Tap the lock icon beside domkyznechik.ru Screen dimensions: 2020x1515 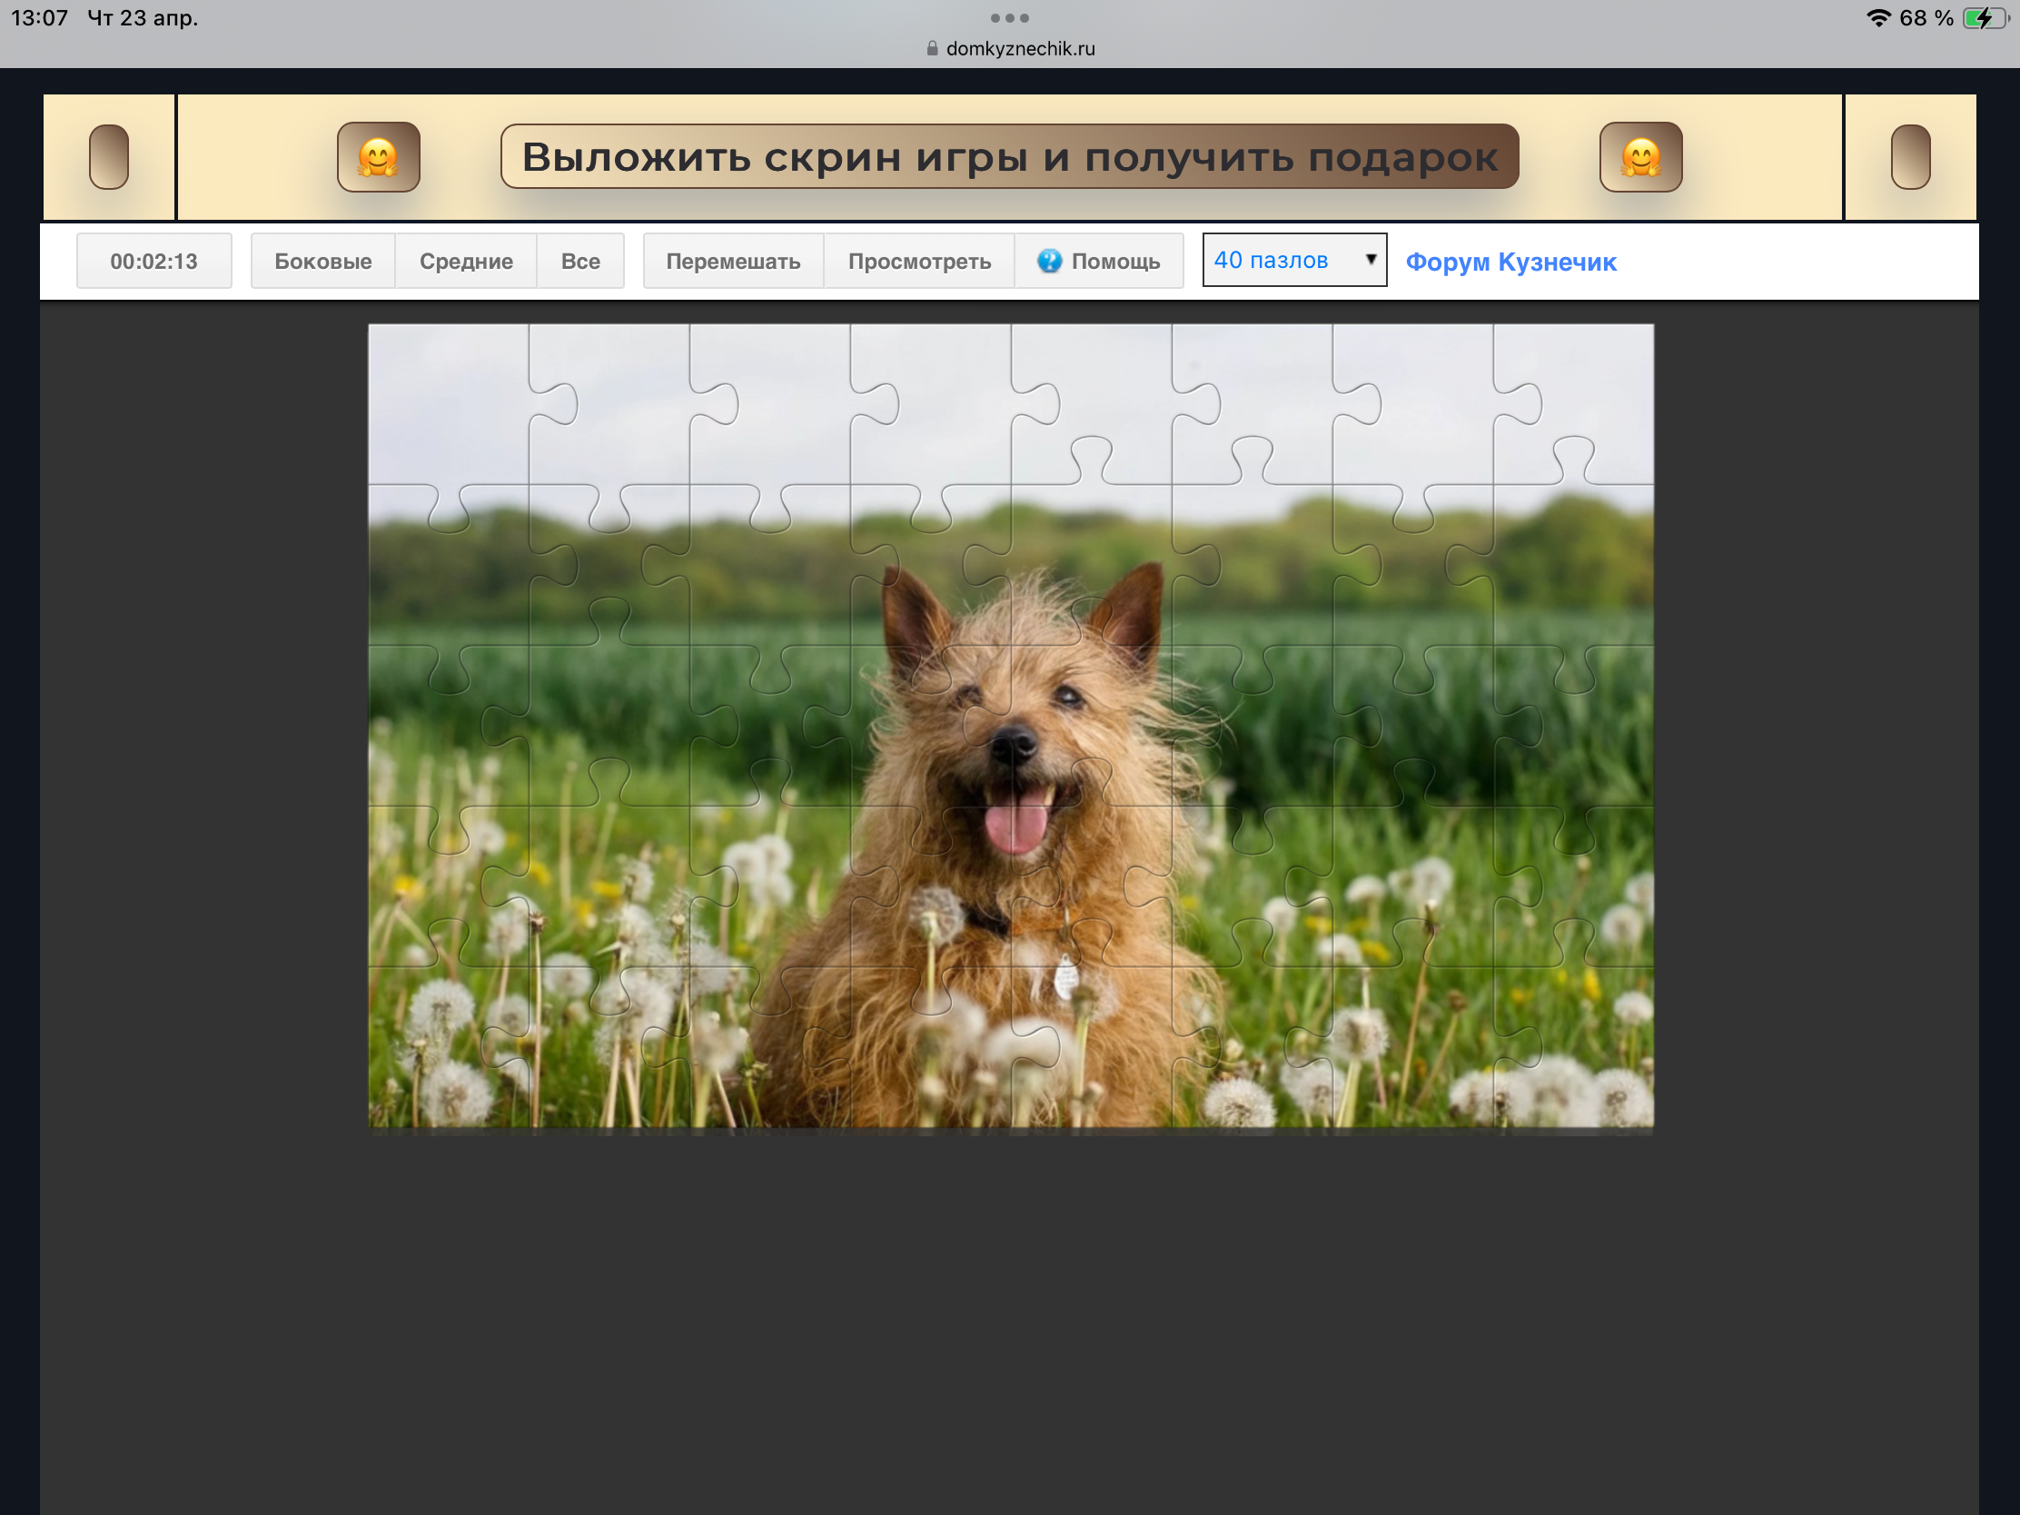coord(932,48)
